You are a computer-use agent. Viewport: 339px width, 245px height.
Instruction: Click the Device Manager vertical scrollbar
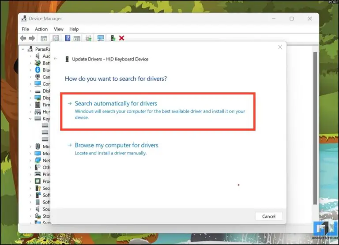click(315, 128)
